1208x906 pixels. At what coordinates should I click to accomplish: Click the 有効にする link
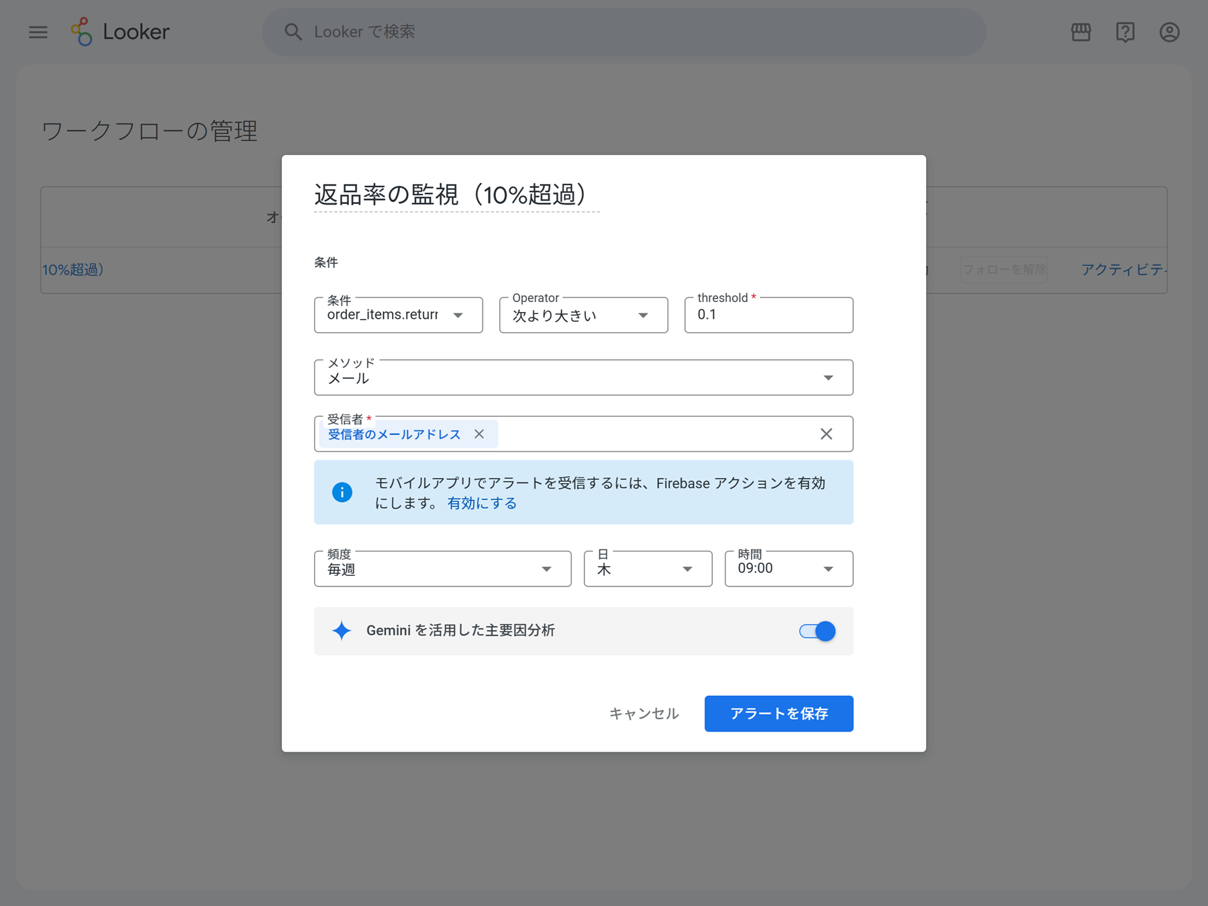[482, 503]
